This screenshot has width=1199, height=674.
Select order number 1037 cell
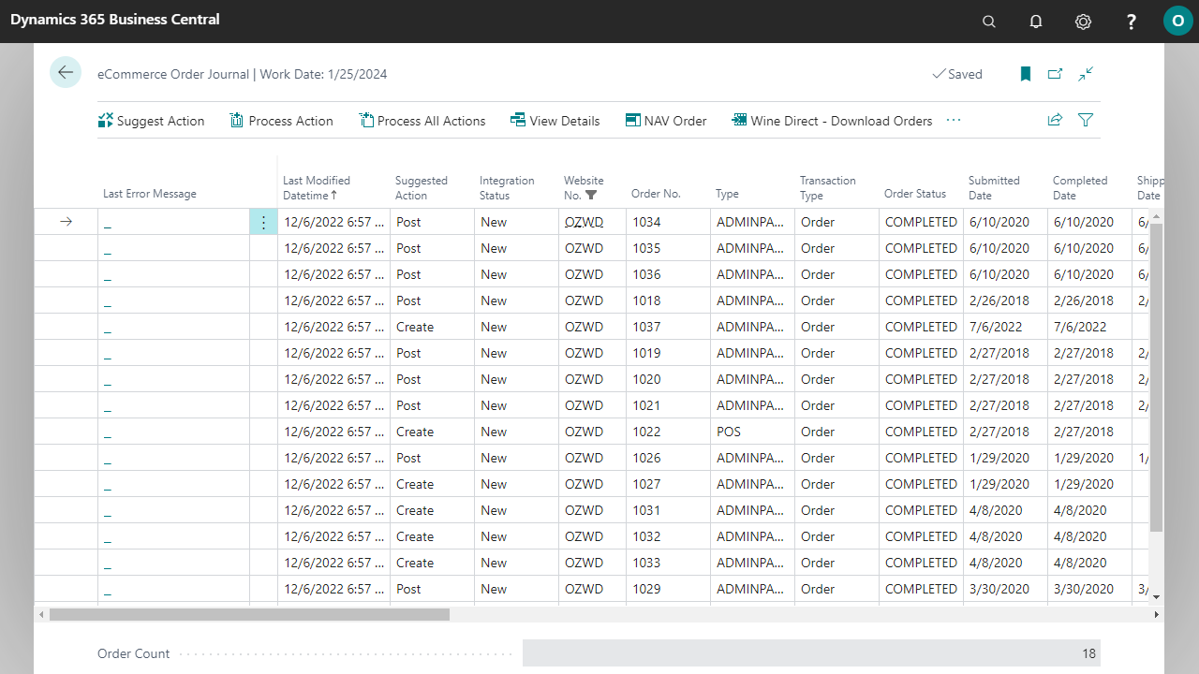click(668, 327)
